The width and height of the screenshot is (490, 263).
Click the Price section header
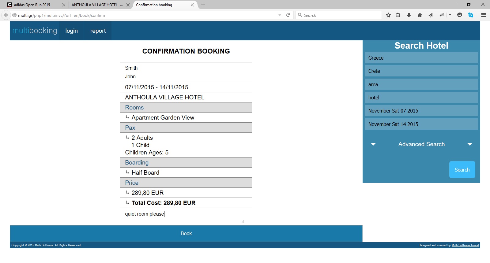(x=186, y=183)
